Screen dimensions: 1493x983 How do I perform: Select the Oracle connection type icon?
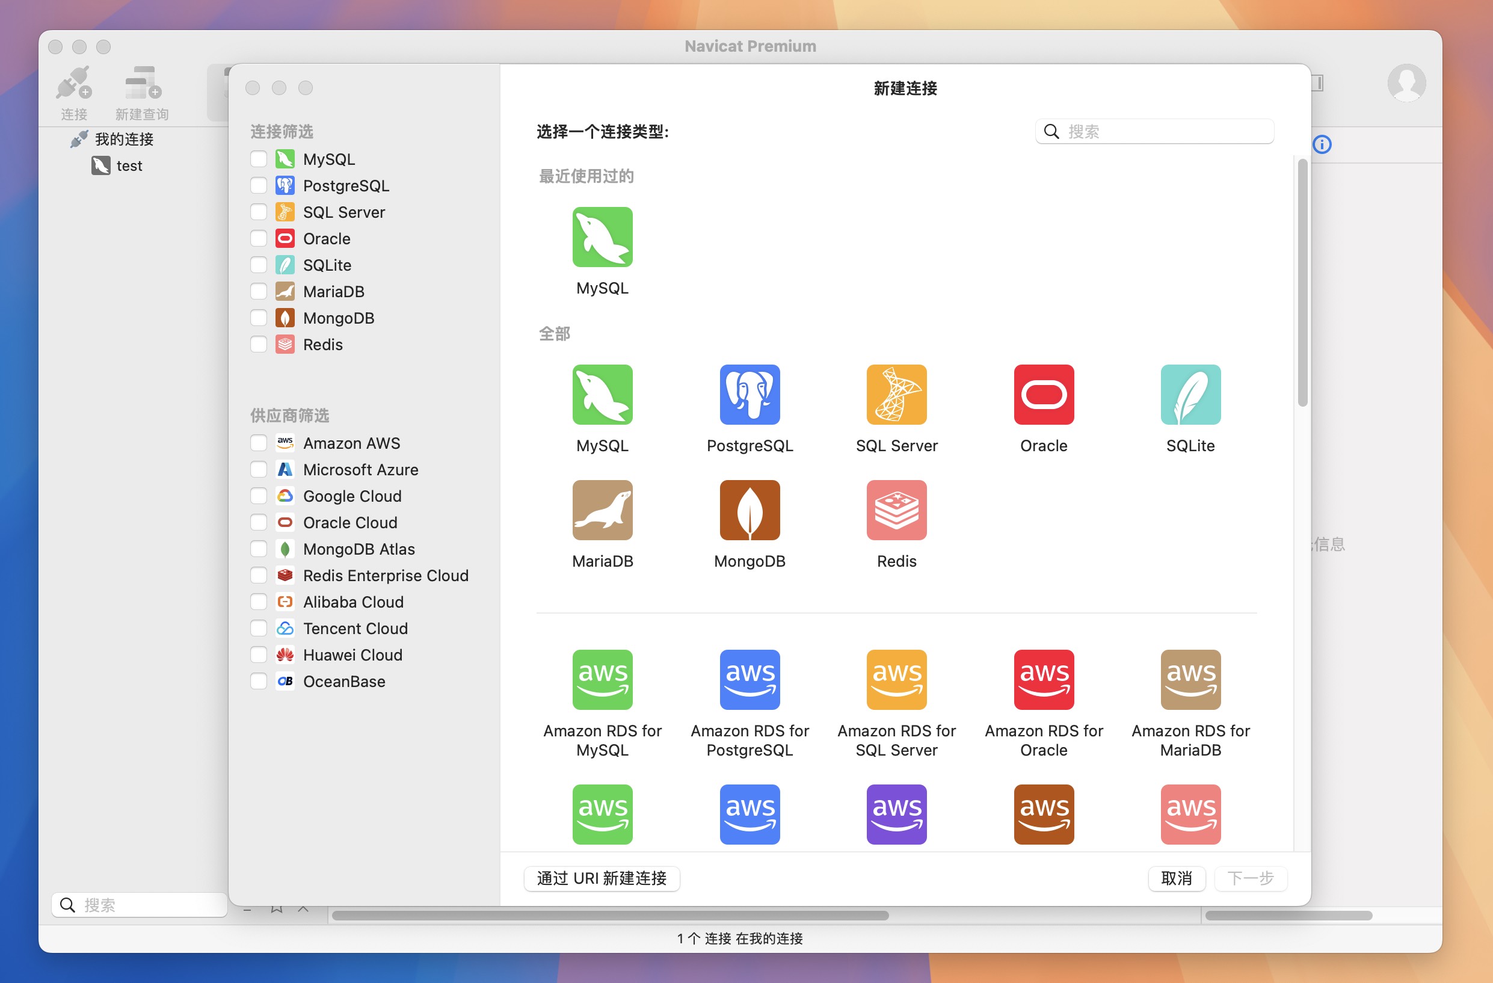1042,395
